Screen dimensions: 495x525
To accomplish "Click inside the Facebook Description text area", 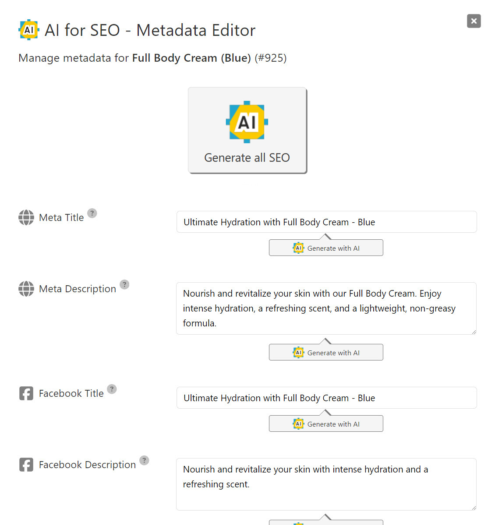I will 326,483.
